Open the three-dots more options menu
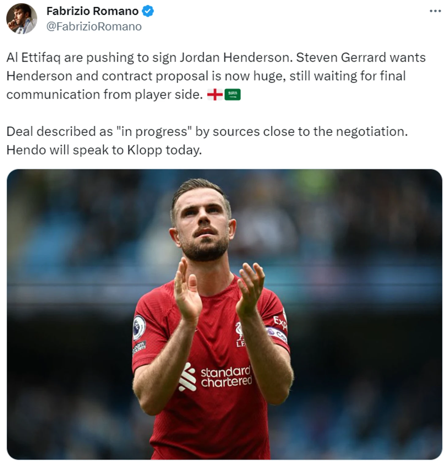 [435, 11]
